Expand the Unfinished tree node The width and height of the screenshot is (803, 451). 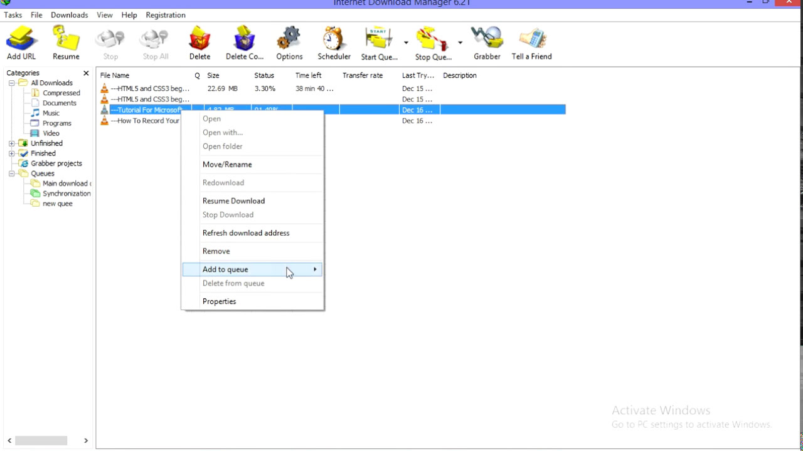click(x=11, y=143)
